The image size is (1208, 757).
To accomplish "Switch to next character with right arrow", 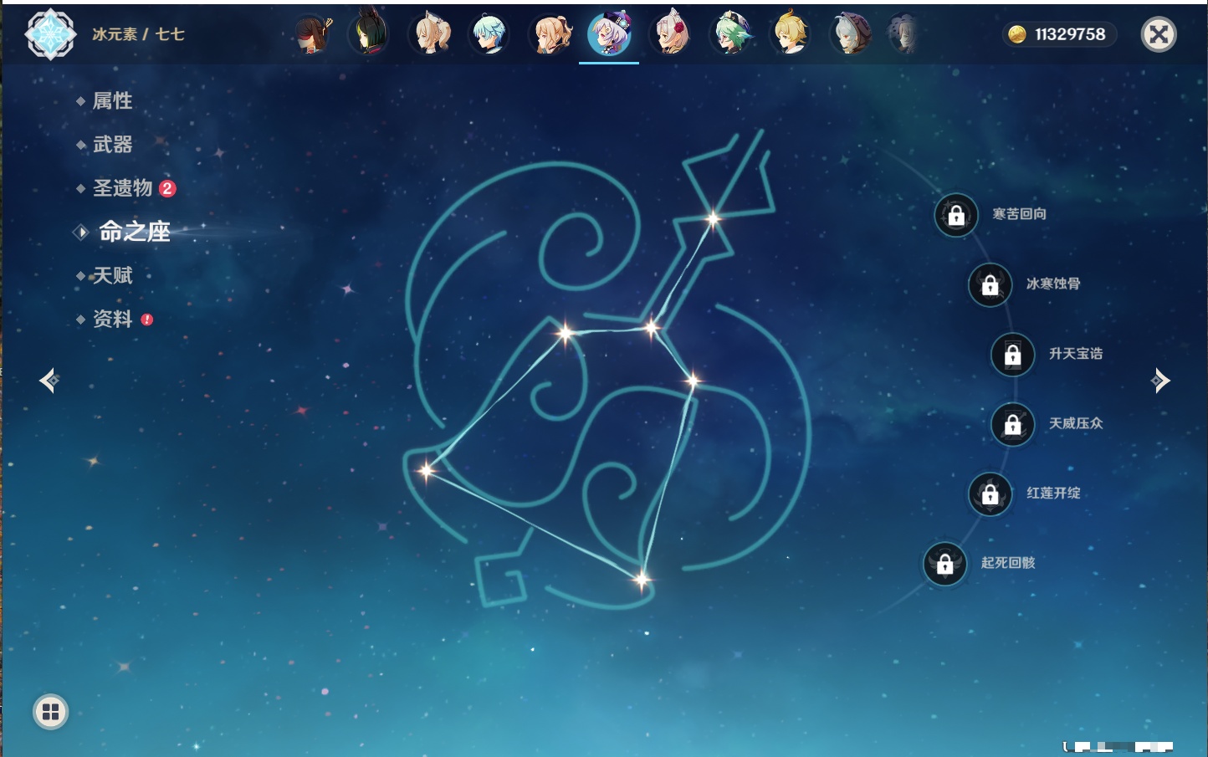I will (1160, 381).
